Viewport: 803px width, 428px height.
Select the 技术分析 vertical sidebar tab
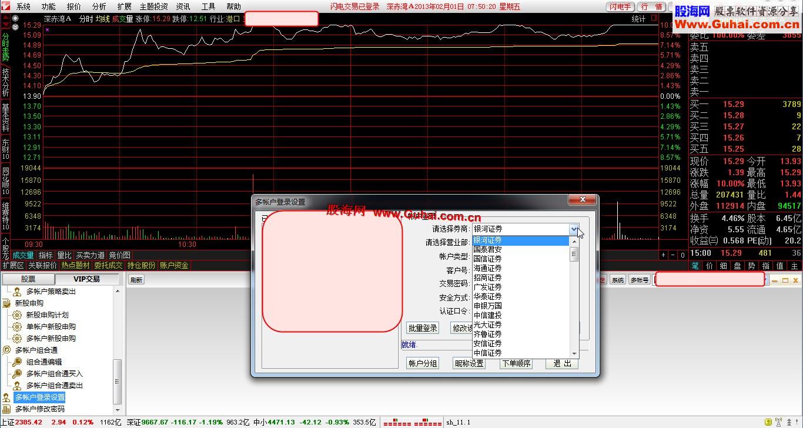tap(5, 82)
